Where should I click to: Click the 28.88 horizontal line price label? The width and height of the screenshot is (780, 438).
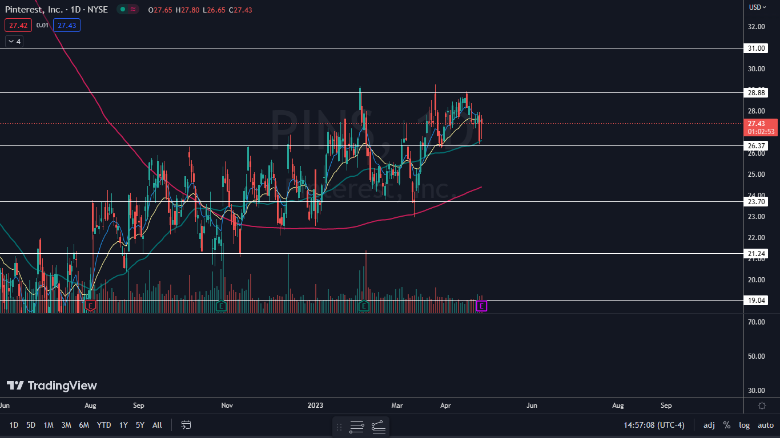click(x=757, y=92)
